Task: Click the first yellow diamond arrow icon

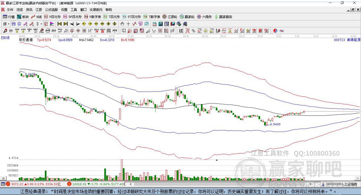Action: click(84, 24)
